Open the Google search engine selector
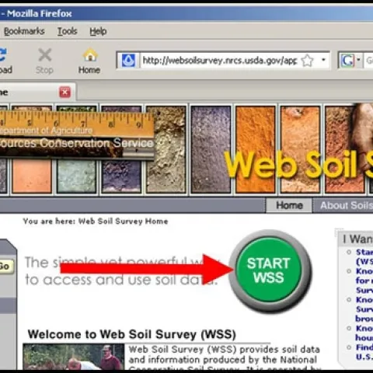373x373 pixels. coord(350,61)
